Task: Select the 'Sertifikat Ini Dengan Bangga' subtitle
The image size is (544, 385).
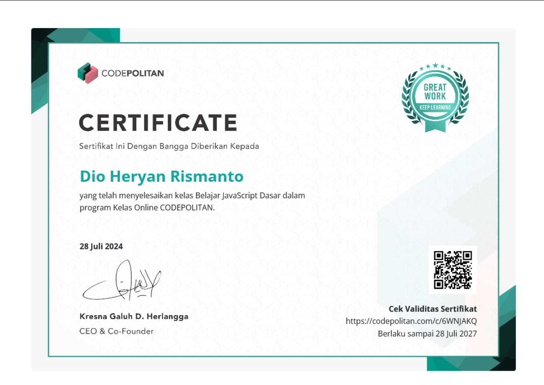Action: [x=169, y=146]
